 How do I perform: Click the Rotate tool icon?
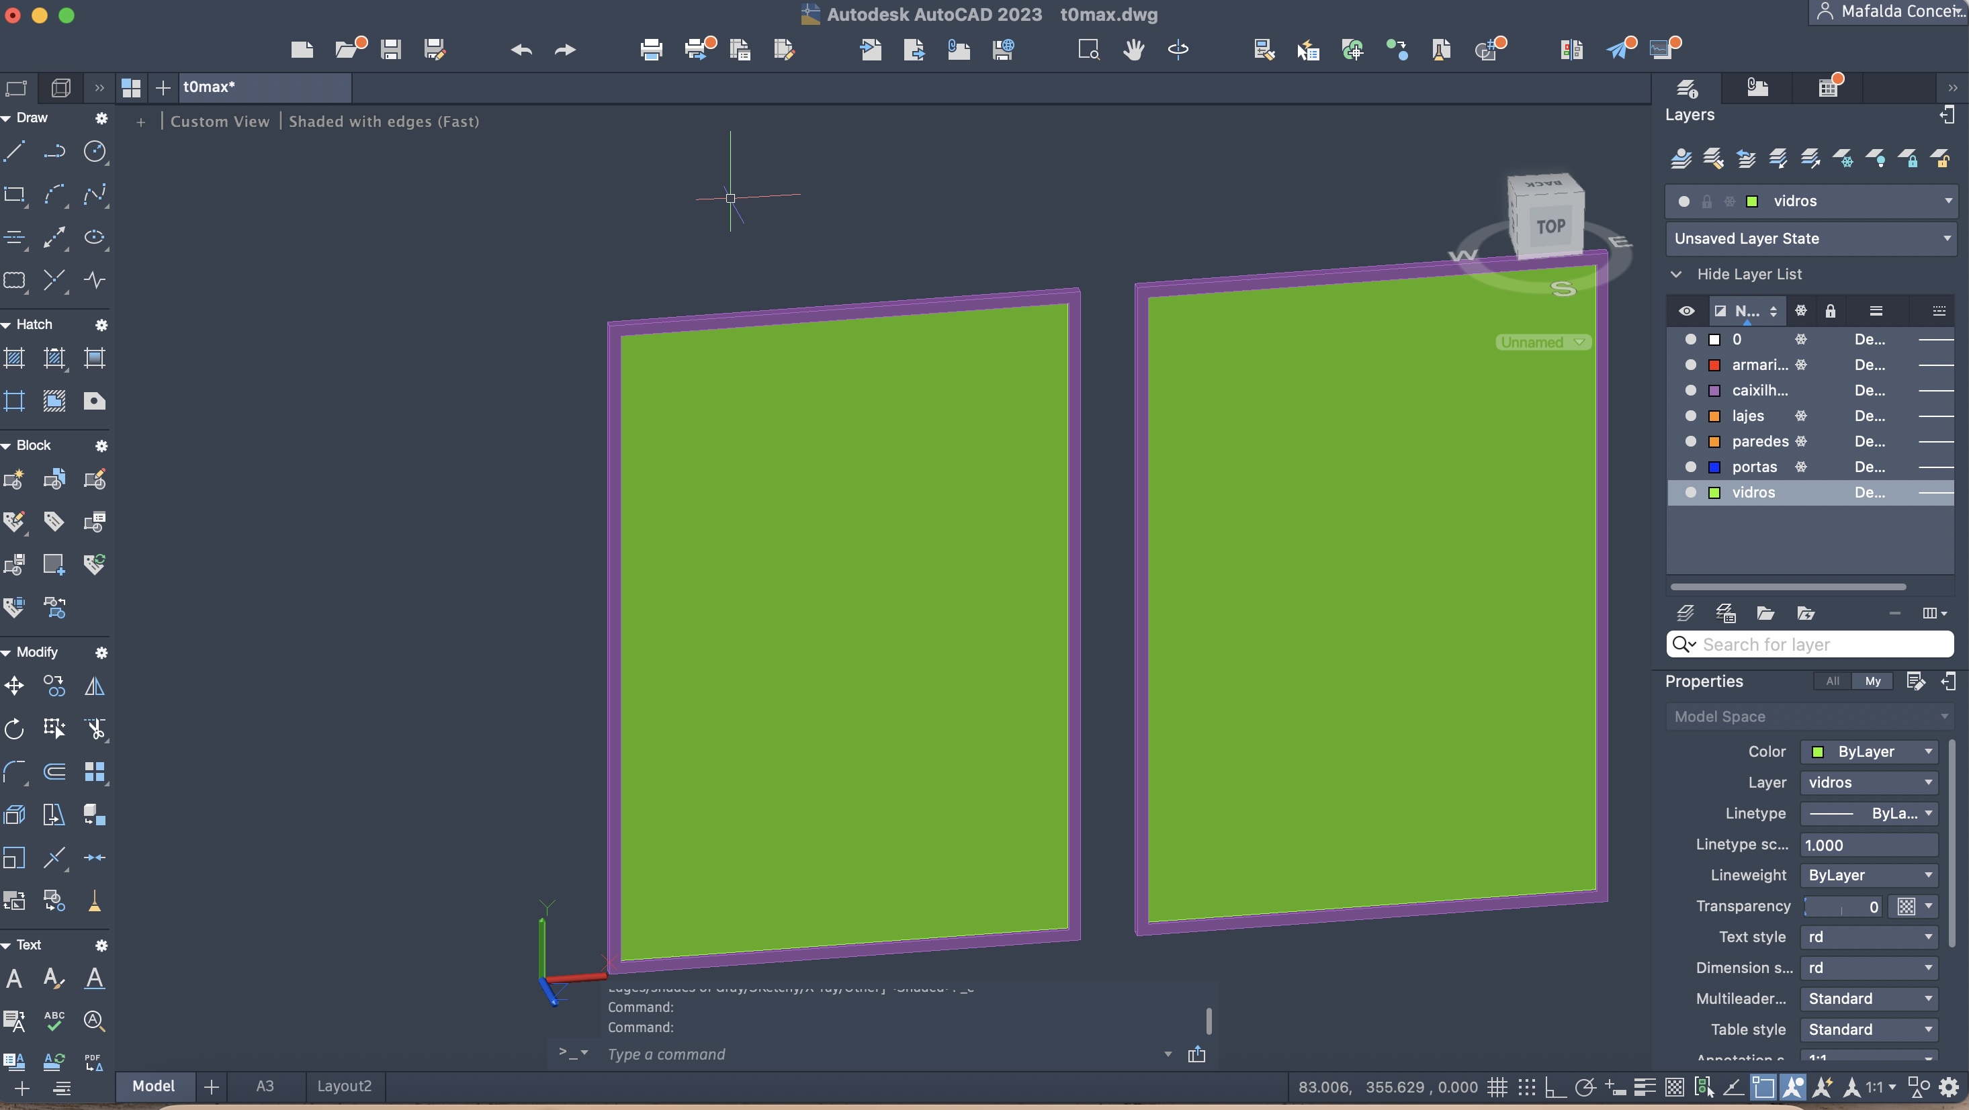pos(15,729)
